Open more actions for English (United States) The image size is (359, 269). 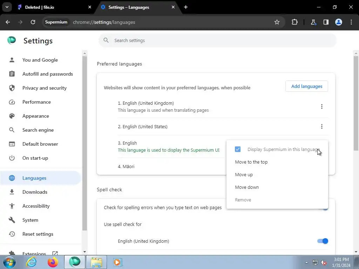click(322, 126)
